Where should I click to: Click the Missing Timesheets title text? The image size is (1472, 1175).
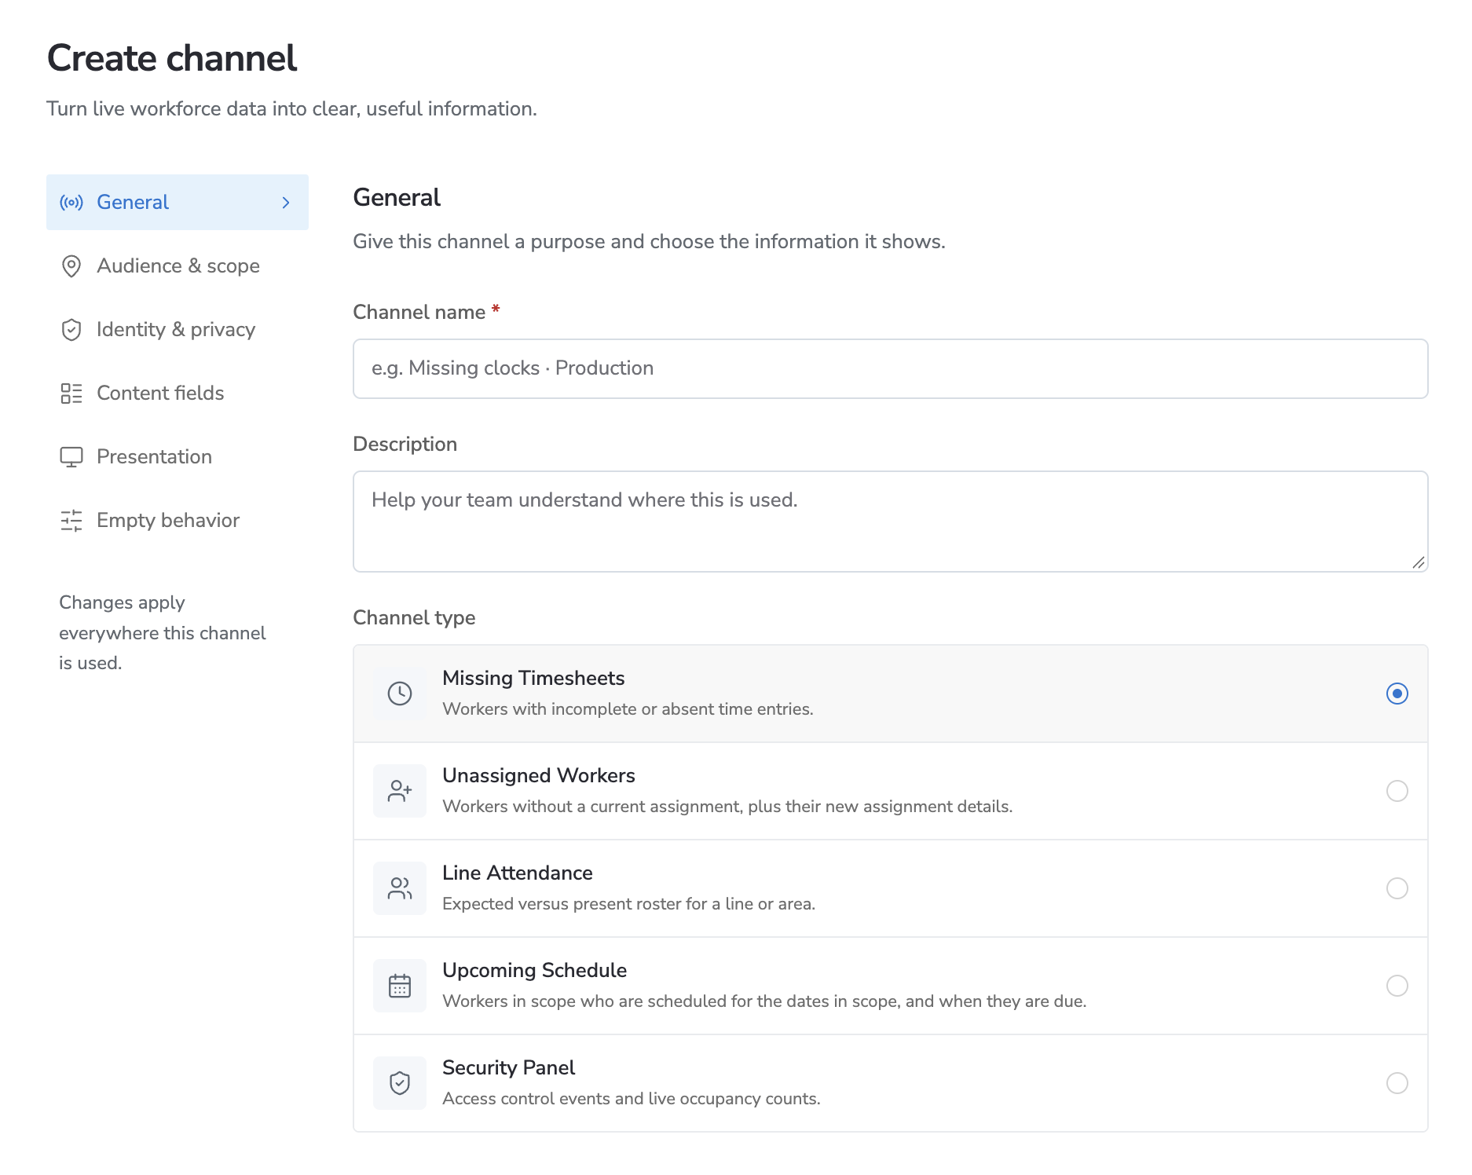(533, 679)
